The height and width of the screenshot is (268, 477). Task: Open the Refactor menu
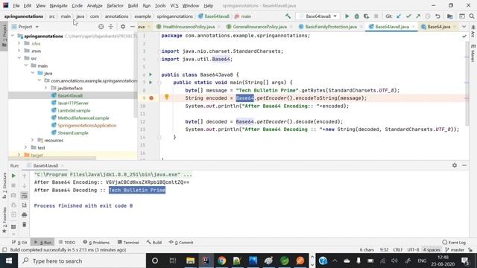coord(115,5)
